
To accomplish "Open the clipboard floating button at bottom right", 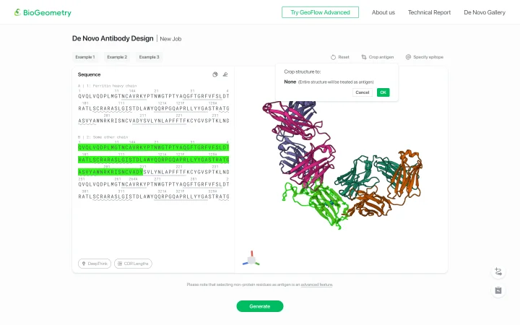I will click(498, 290).
